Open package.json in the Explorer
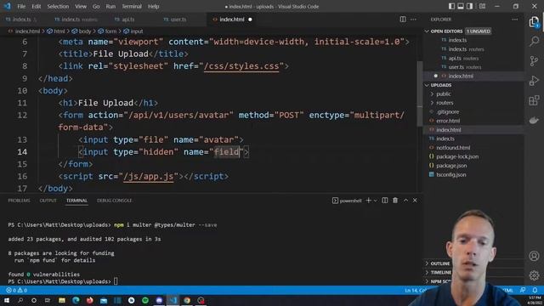The height and width of the screenshot is (306, 544). (451, 166)
